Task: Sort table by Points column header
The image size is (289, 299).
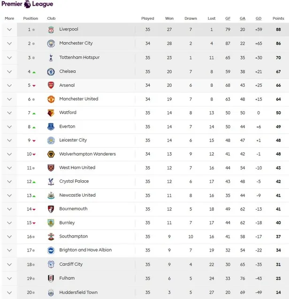Action: click(x=278, y=18)
